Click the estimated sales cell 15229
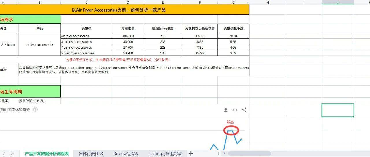The width and height of the screenshot is (370, 157). pos(200,53)
